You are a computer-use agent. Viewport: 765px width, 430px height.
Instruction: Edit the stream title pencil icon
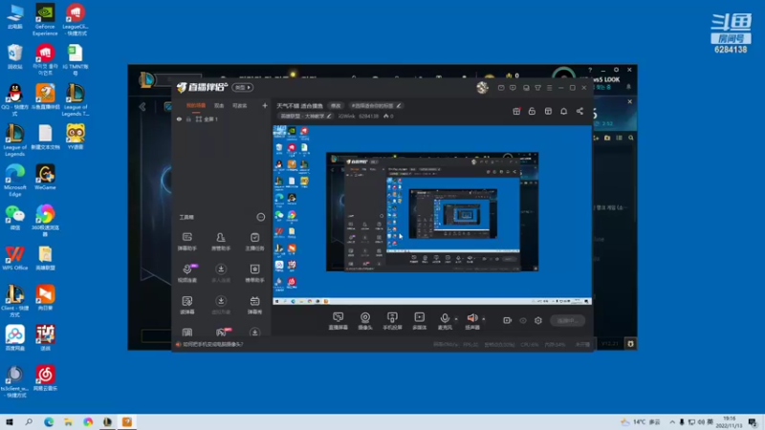pos(399,105)
